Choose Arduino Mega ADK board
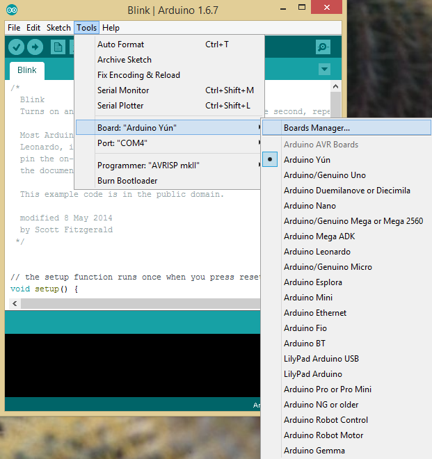This screenshot has height=459, width=432. tap(346, 236)
